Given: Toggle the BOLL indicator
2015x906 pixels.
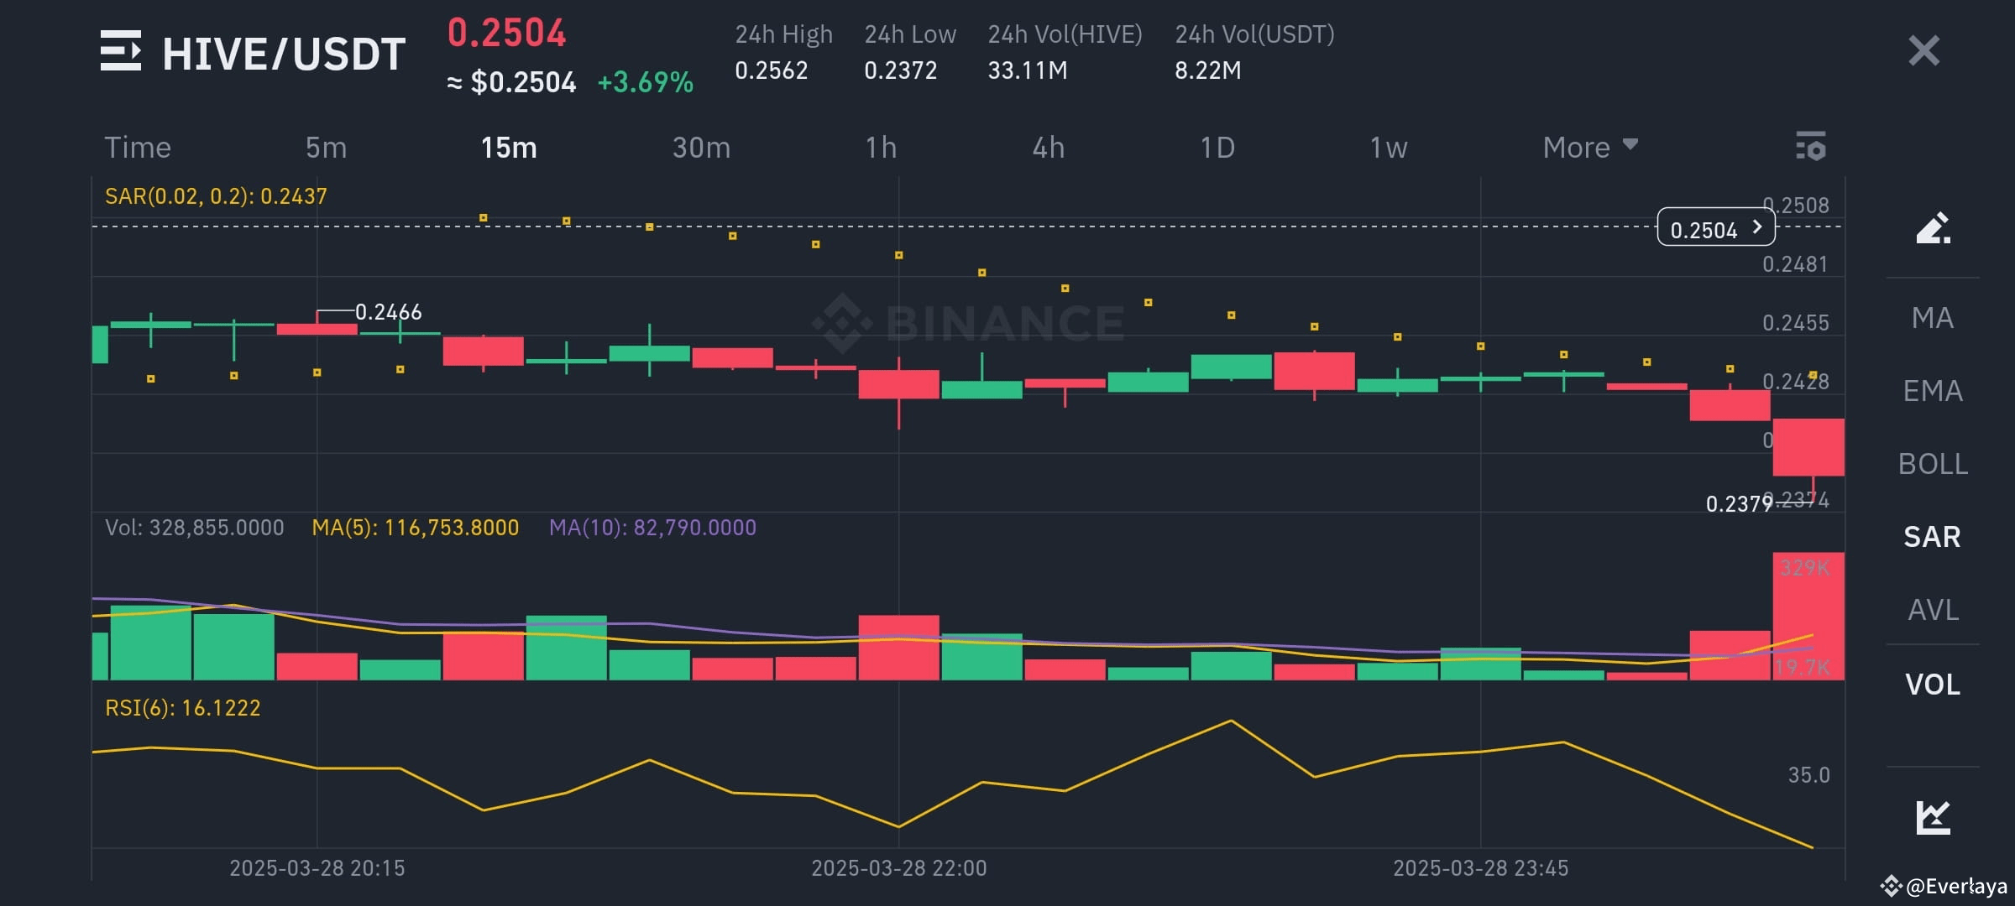Looking at the screenshot, I should pyautogui.click(x=1934, y=464).
